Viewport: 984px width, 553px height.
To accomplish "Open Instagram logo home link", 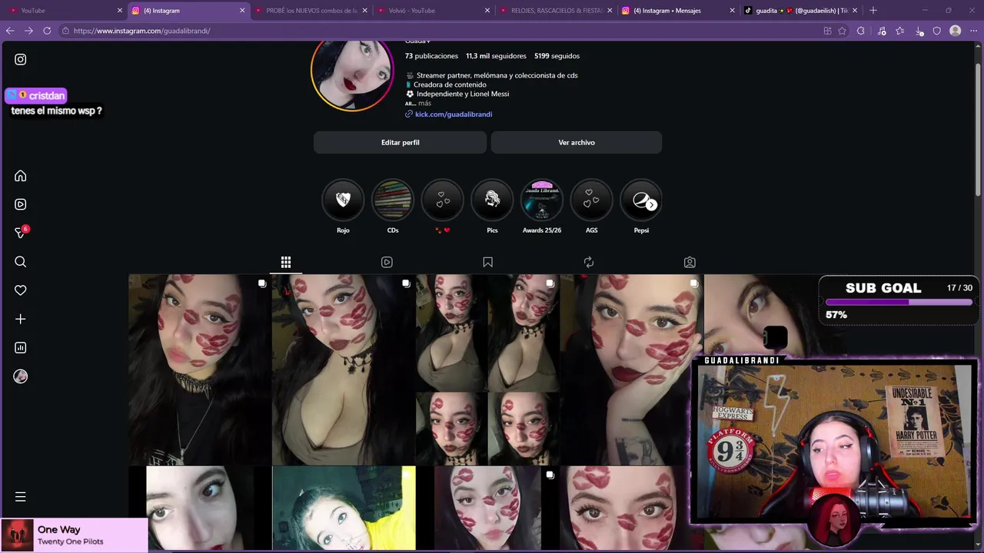I will tap(21, 59).
